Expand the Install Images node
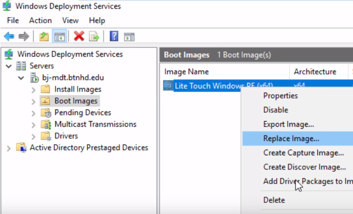This screenshot has height=214, width=353. click(33, 90)
